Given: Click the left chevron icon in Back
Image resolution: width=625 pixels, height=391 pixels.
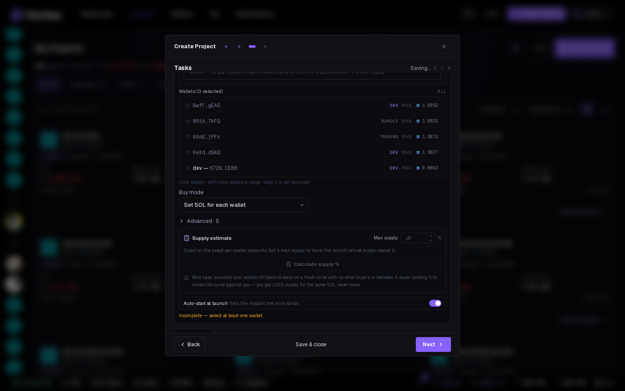Looking at the screenshot, I should click(x=183, y=345).
